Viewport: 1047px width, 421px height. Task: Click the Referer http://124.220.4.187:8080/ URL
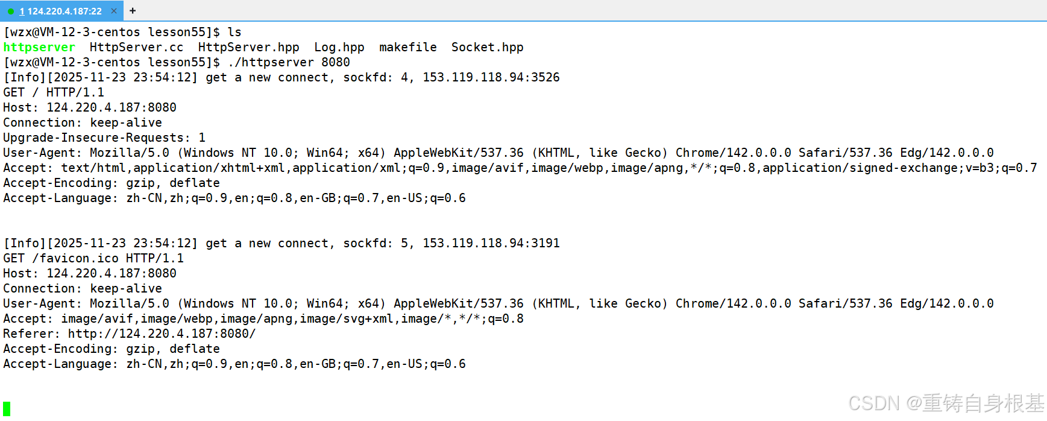coord(162,334)
